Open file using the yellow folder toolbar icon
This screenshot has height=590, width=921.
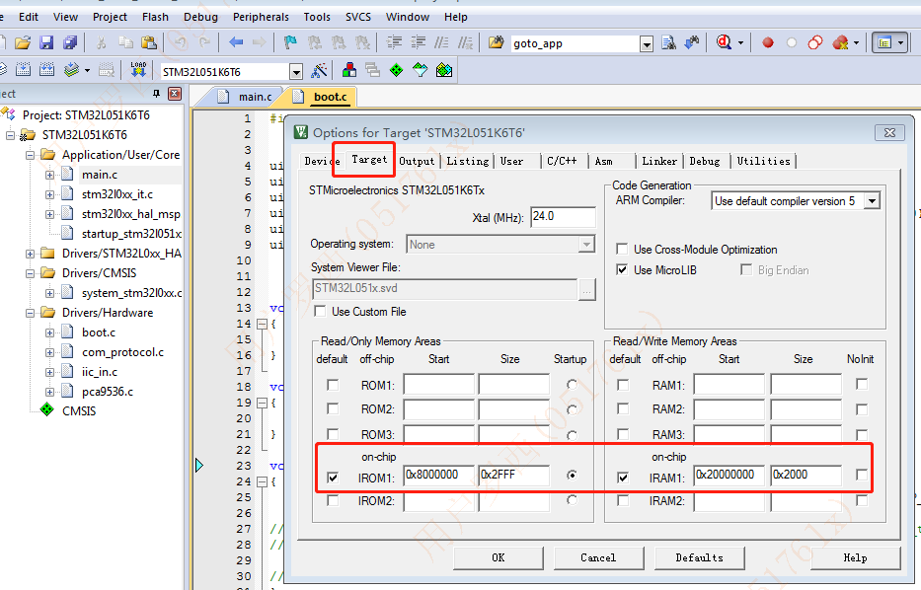[x=23, y=42]
